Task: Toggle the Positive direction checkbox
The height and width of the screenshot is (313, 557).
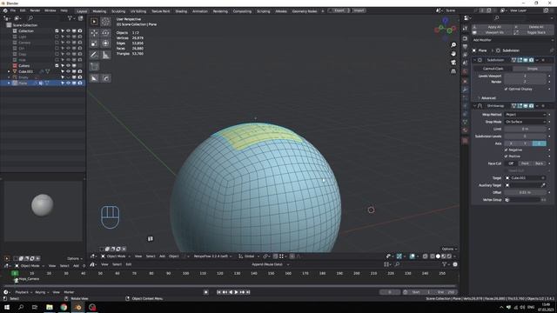Action: pos(507,156)
